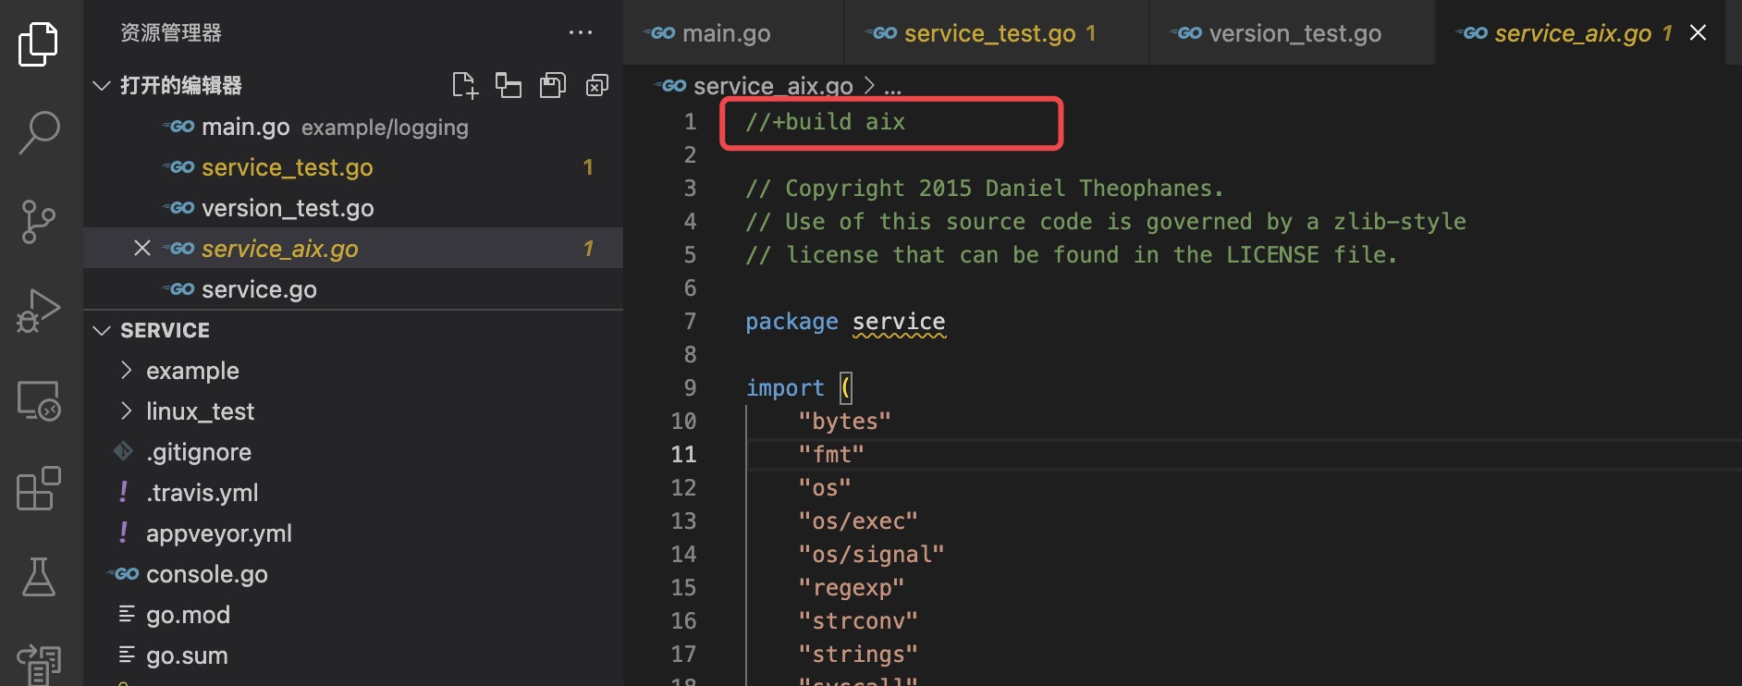This screenshot has width=1742, height=686.
Task: Collapse the SERVICE folder section
Action: pyautogui.click(x=102, y=330)
